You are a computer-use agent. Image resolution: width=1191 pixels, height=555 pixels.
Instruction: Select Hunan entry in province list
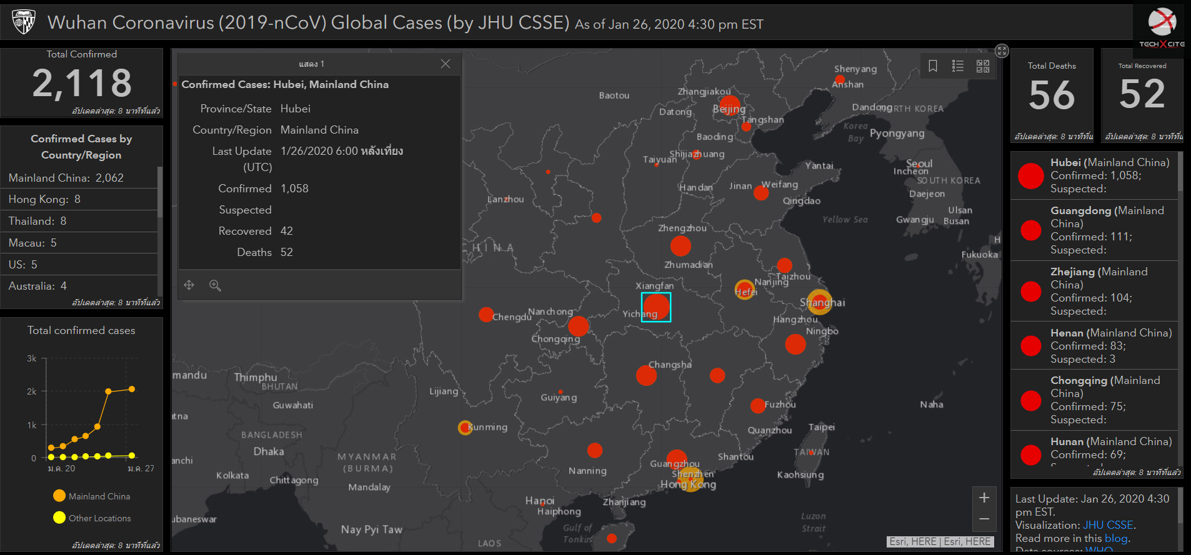pos(1094,449)
